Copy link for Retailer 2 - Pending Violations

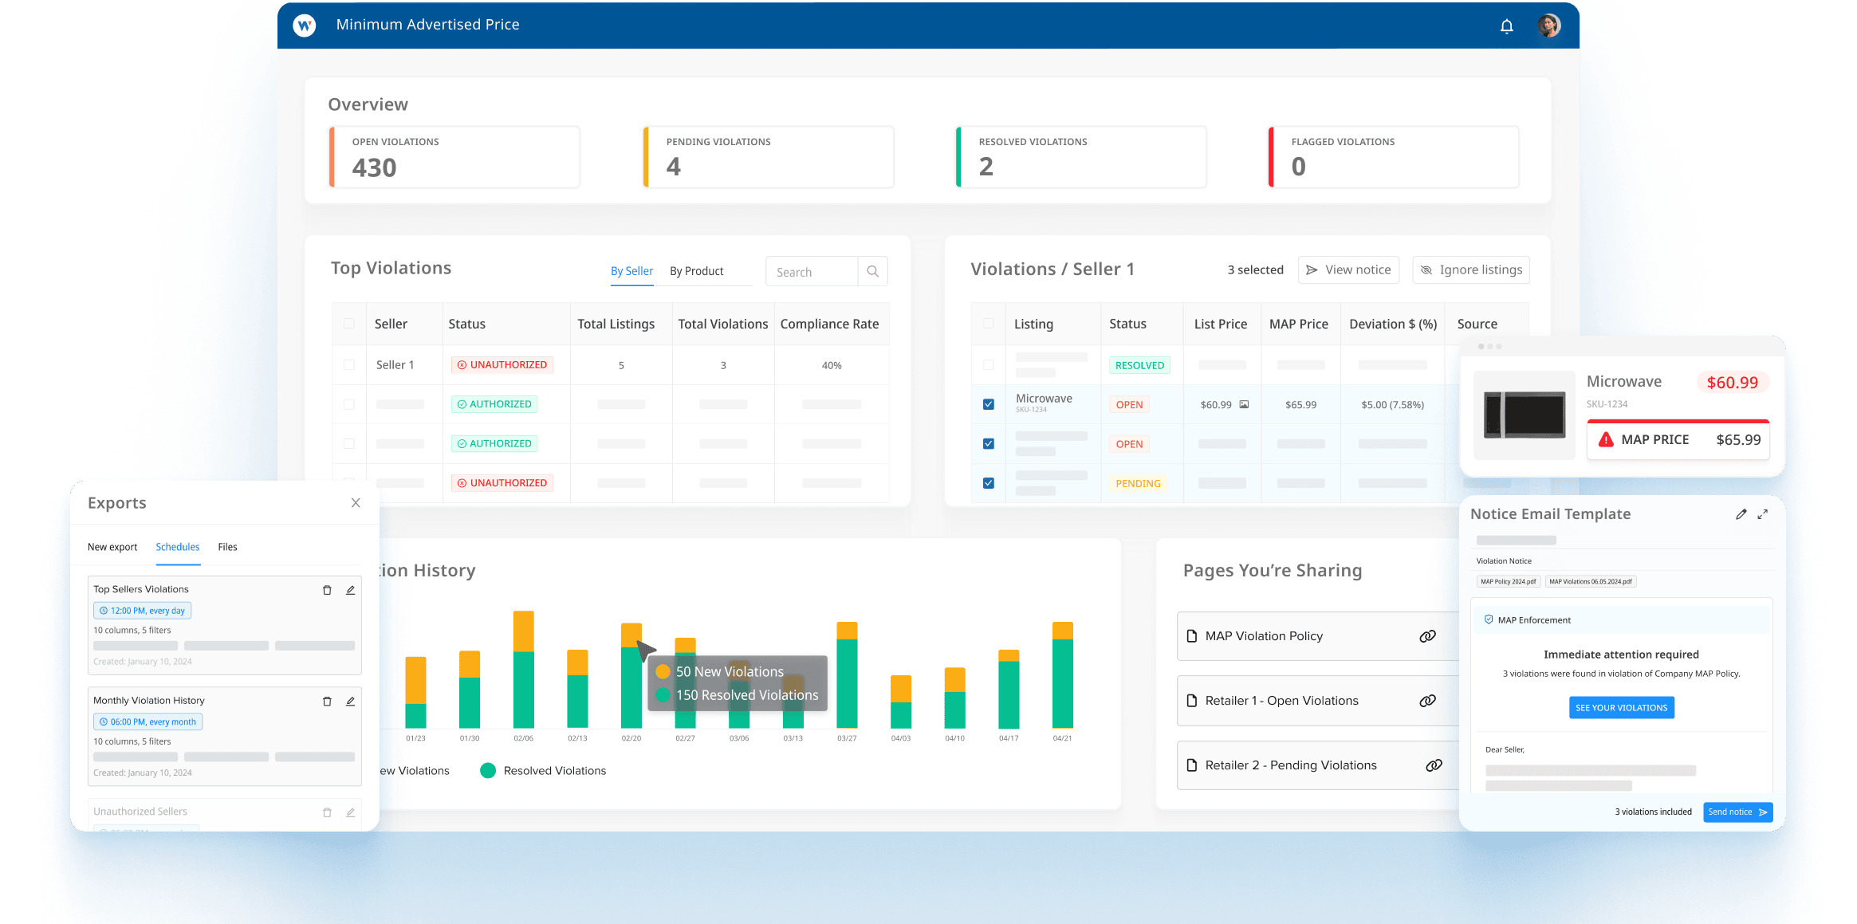1434,765
